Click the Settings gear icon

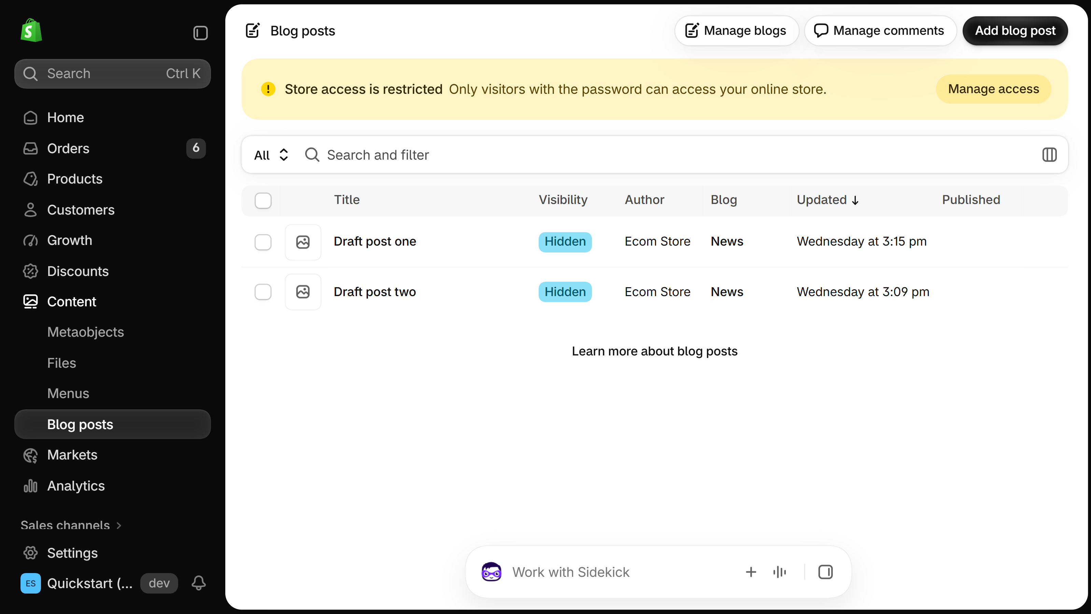[x=30, y=553]
